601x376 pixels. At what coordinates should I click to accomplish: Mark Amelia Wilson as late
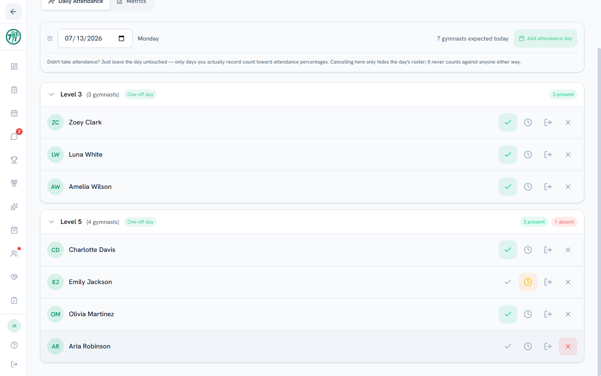pyautogui.click(x=528, y=187)
